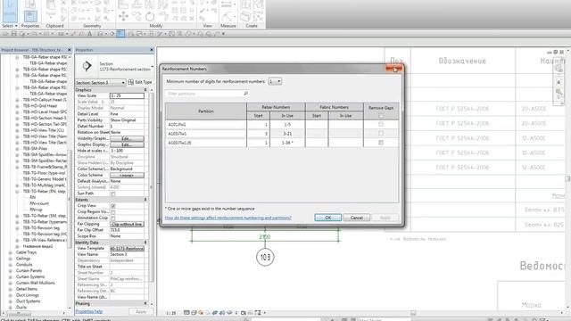Close the Properties palette

(152, 50)
